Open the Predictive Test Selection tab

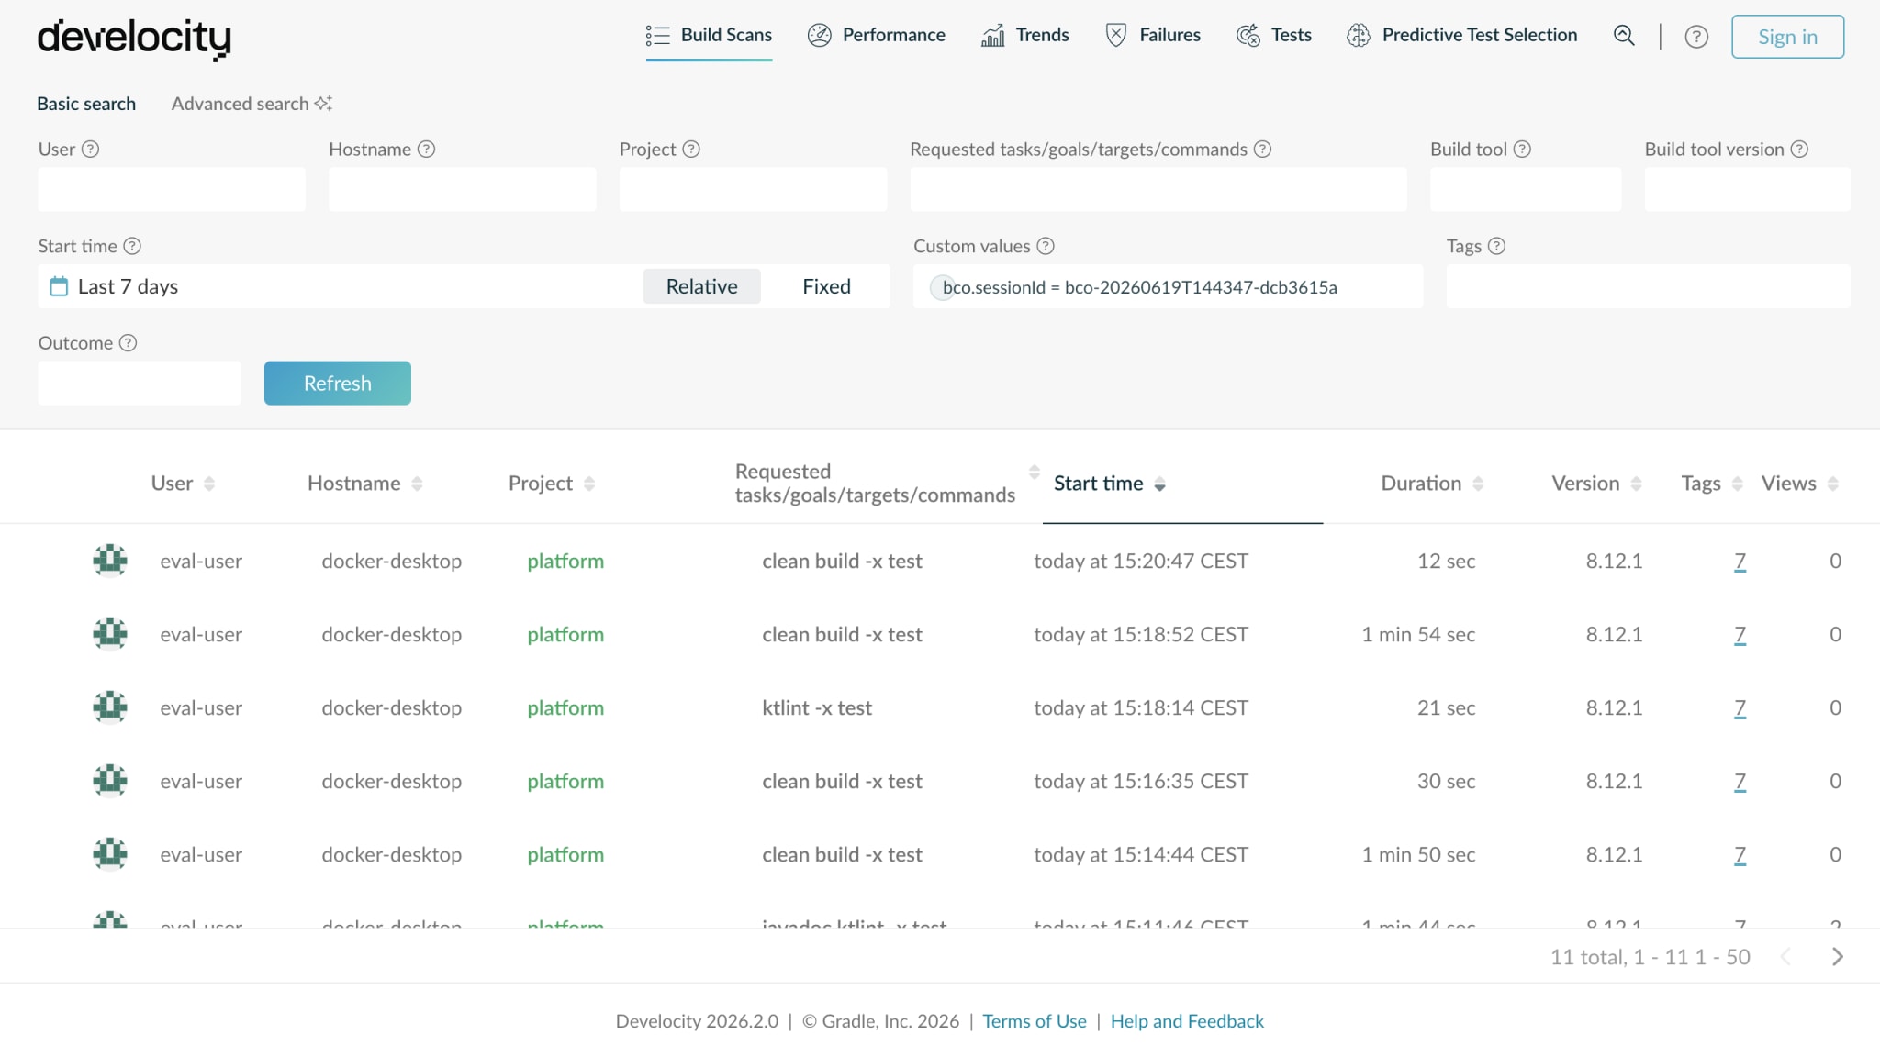click(1461, 36)
